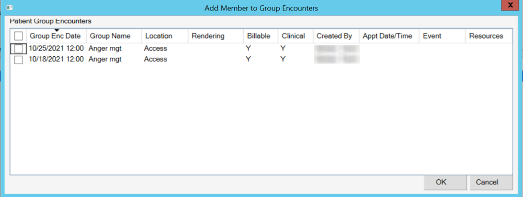Sort by Group Name column header
The height and width of the screenshot is (197, 523).
tap(114, 36)
